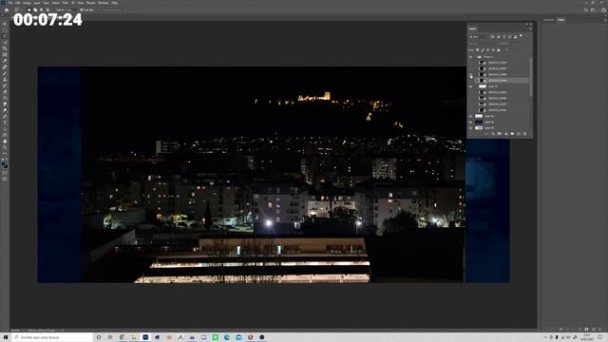Select the Crop tool
608x342 pixels.
(x=5, y=48)
